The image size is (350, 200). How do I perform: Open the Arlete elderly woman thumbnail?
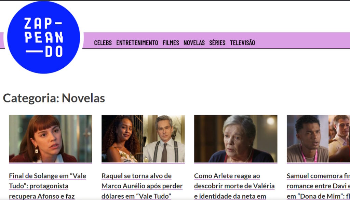236,138
